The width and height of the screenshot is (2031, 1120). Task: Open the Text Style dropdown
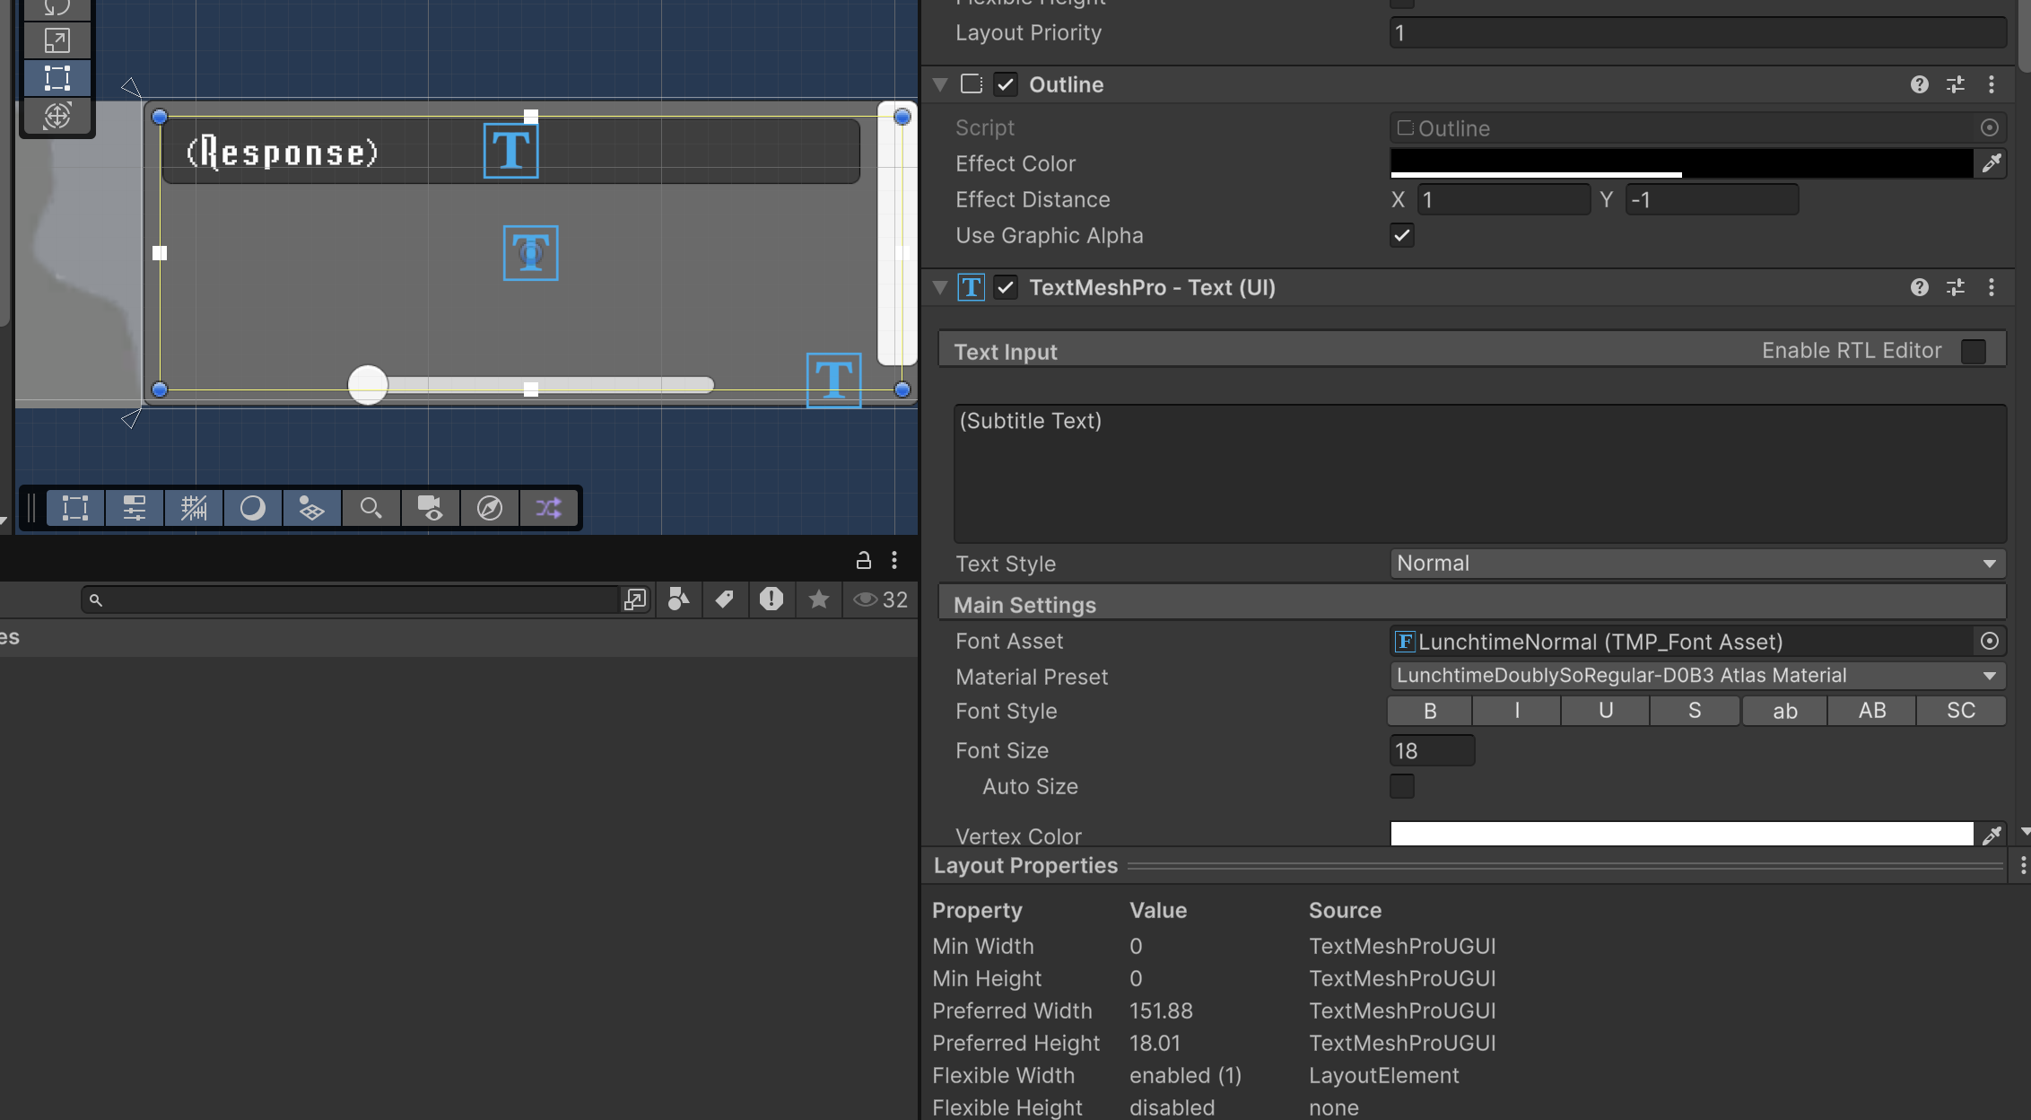pos(1695,564)
